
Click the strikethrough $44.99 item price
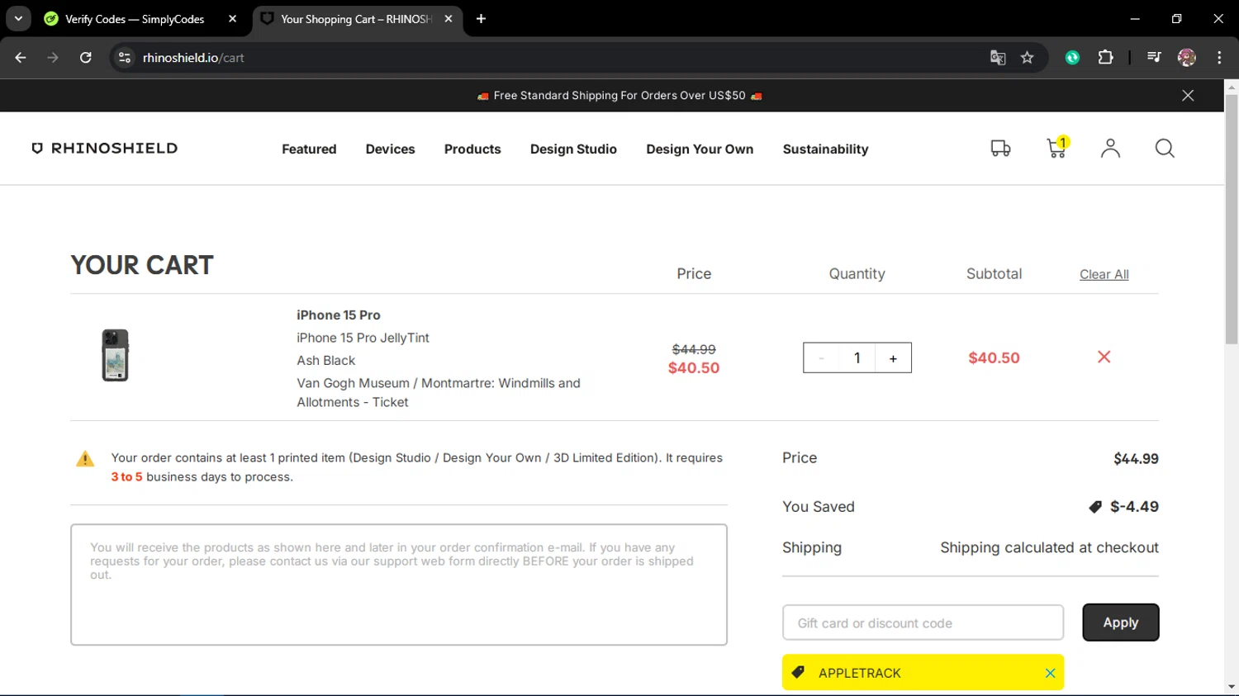click(694, 349)
